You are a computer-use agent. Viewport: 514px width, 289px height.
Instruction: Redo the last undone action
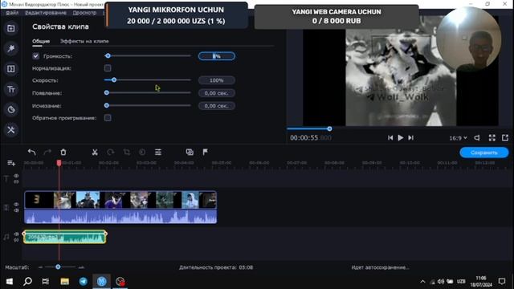47,152
